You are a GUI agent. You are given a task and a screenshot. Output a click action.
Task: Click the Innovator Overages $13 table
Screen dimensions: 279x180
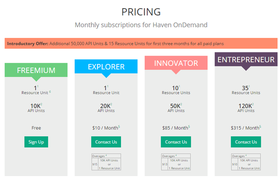click(176, 162)
